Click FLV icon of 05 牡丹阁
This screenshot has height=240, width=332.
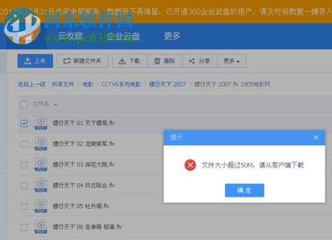pos(41,206)
